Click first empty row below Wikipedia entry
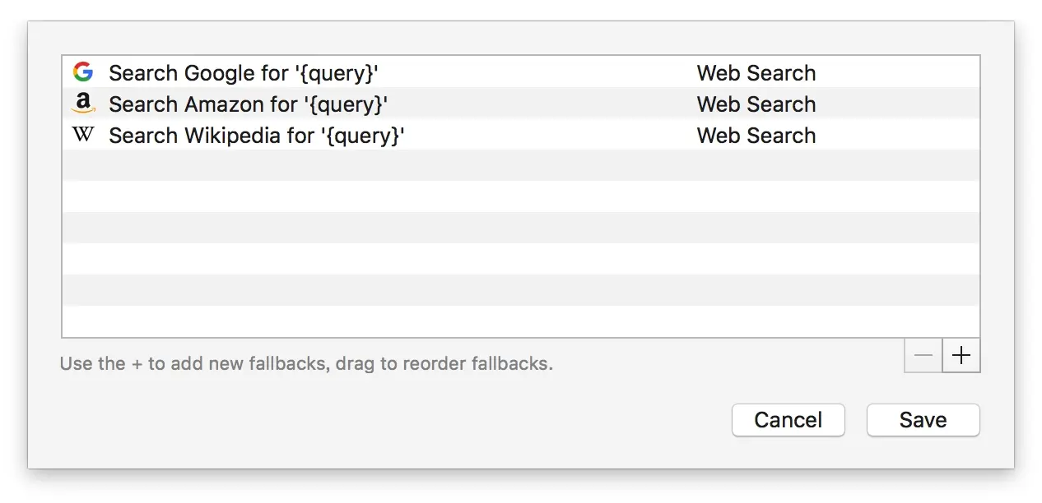 (x=520, y=165)
